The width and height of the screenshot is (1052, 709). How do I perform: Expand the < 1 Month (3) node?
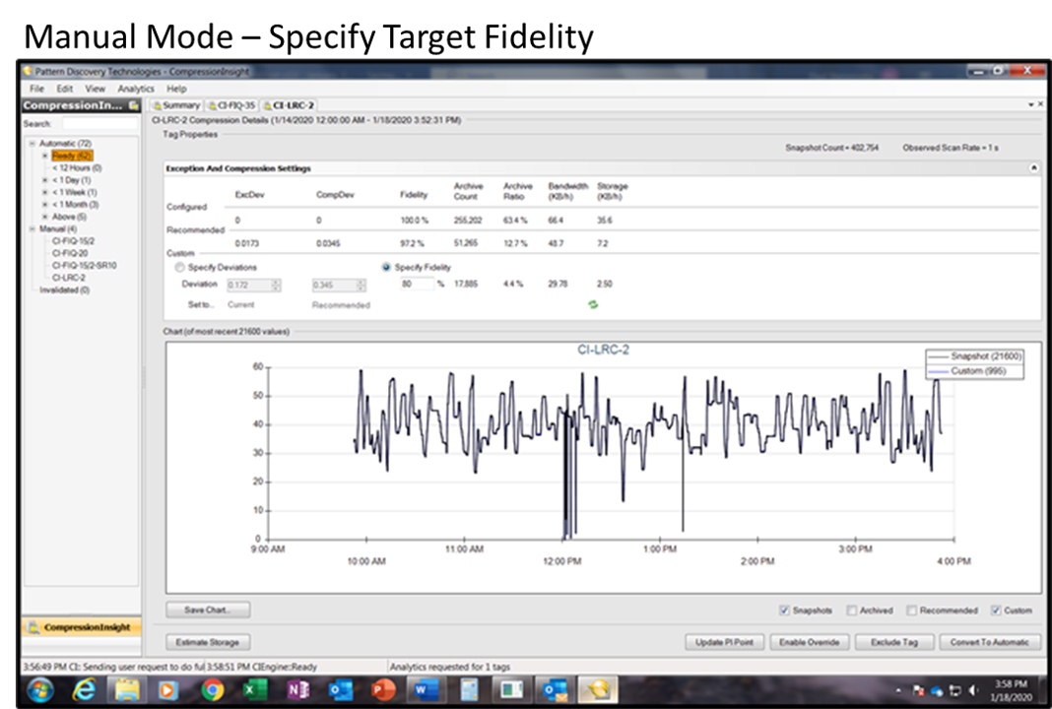click(x=45, y=204)
